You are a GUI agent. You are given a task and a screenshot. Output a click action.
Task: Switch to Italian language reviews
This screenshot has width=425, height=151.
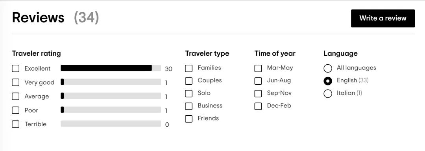tap(328, 93)
